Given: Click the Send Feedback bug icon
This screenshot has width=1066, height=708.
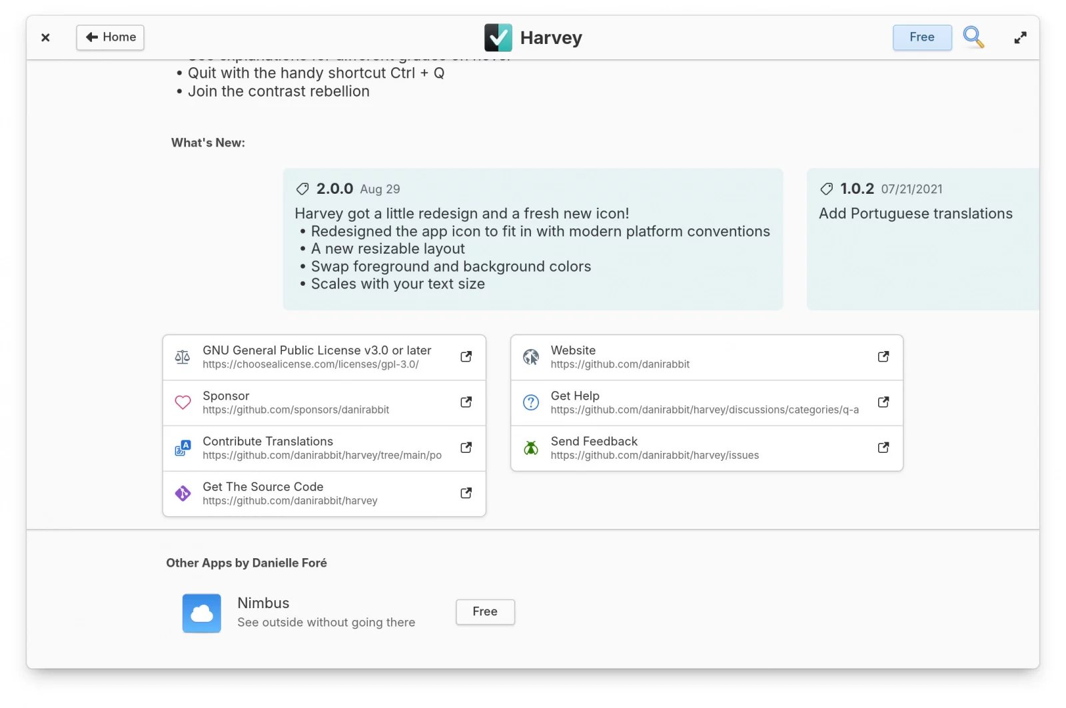Looking at the screenshot, I should [x=531, y=448].
